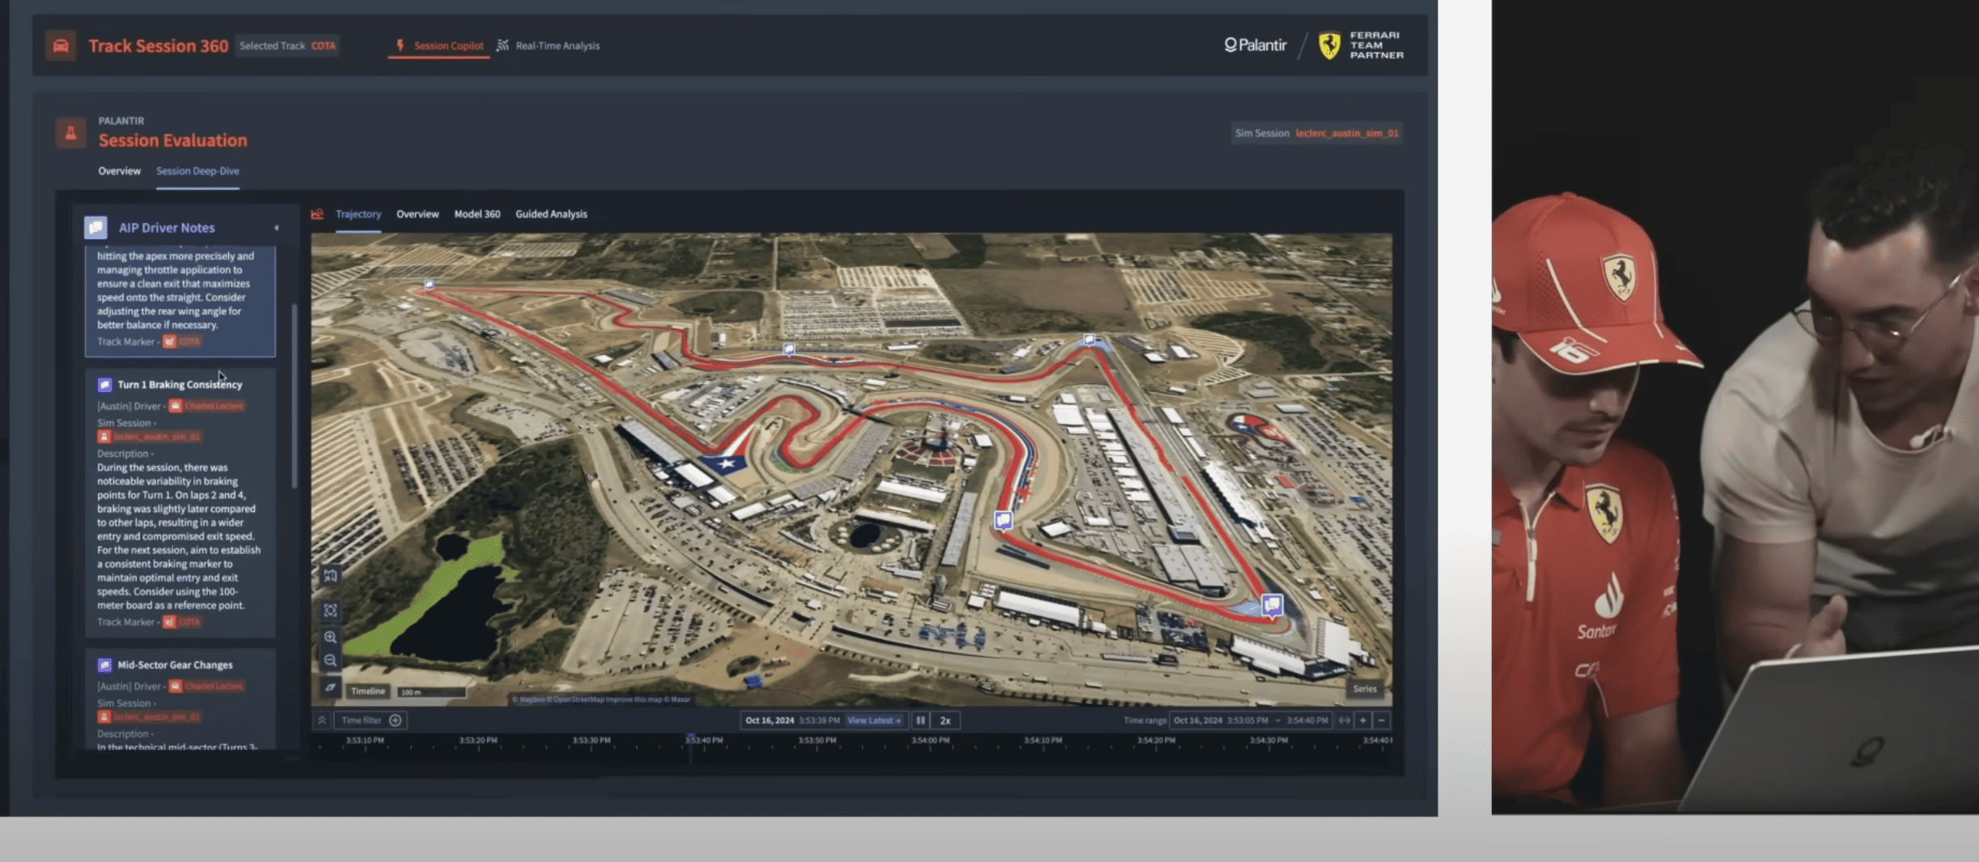Click the track marker at top-left corner
The height and width of the screenshot is (862, 1979).
[430, 285]
